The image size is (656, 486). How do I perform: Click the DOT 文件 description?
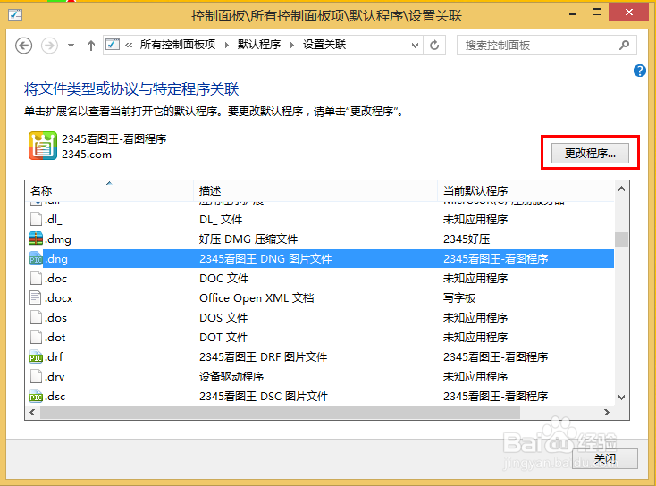[223, 338]
